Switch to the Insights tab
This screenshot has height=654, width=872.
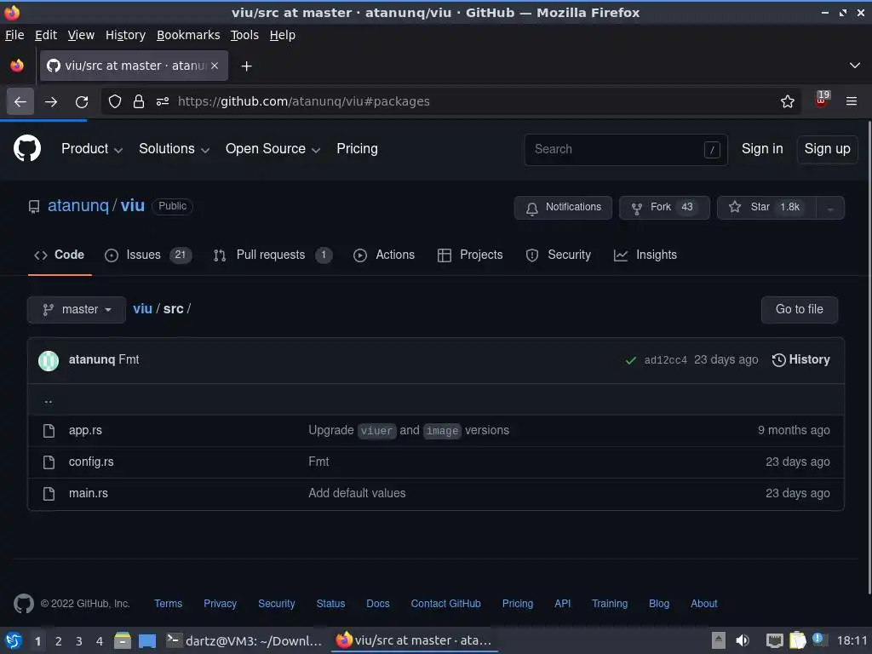click(x=645, y=255)
